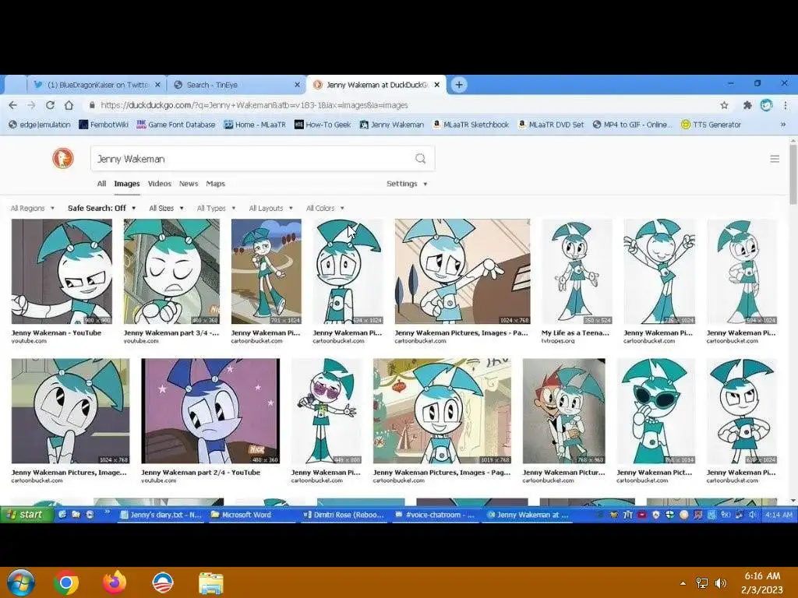Open the MLaaTR DVD Set bookmark

[551, 125]
